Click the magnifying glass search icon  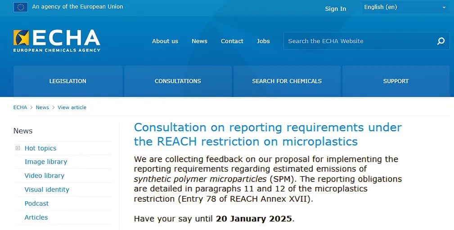tap(441, 41)
